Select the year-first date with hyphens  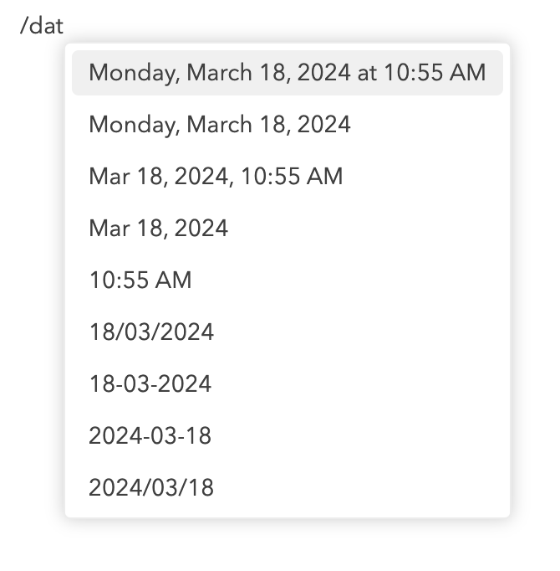tap(150, 436)
